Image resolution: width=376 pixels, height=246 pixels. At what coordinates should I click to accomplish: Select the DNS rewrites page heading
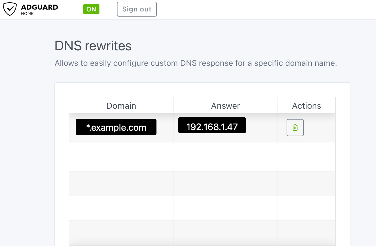point(93,46)
